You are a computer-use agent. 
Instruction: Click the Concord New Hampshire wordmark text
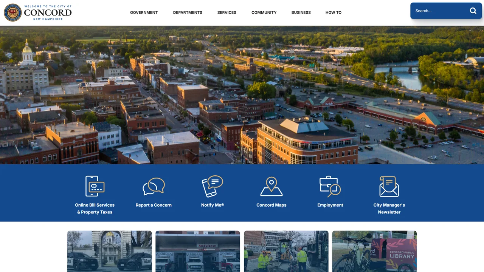click(48, 12)
